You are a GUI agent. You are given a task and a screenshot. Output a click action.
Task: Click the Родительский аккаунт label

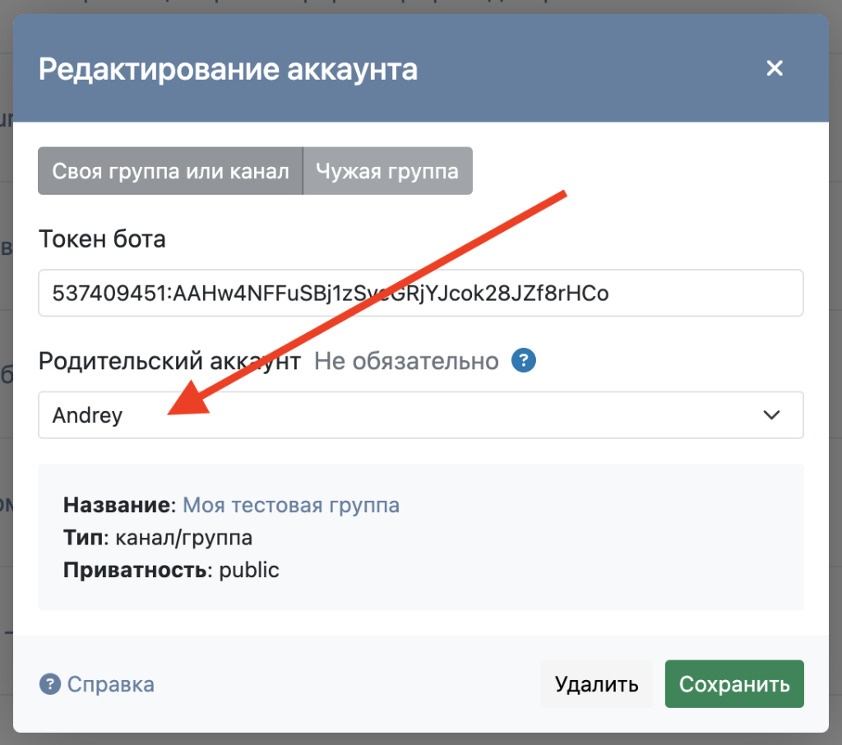[x=170, y=361]
